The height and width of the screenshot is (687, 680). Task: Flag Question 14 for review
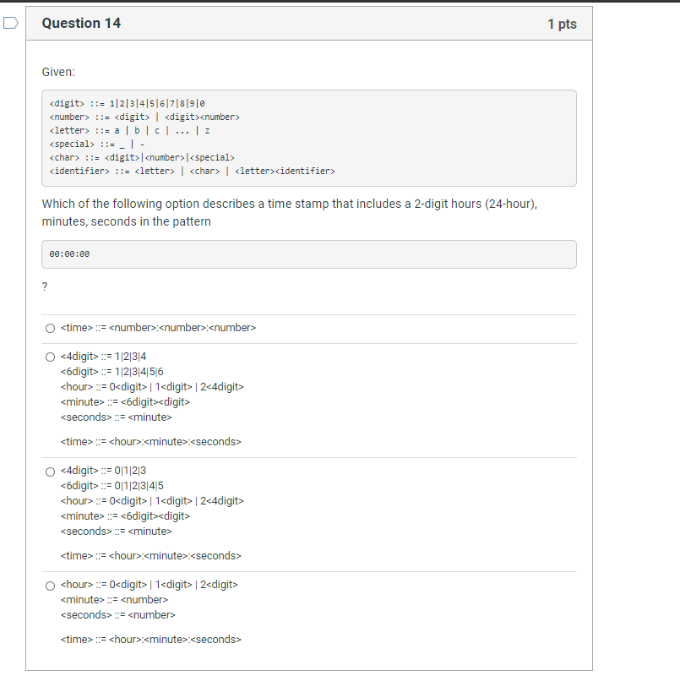[x=9, y=24]
